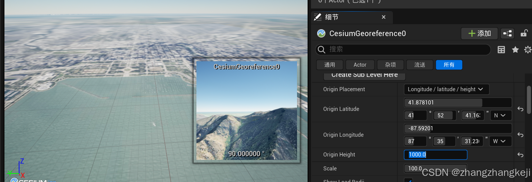The image size is (532, 182).
Task: Open details panel settings gear
Action: point(528,50)
